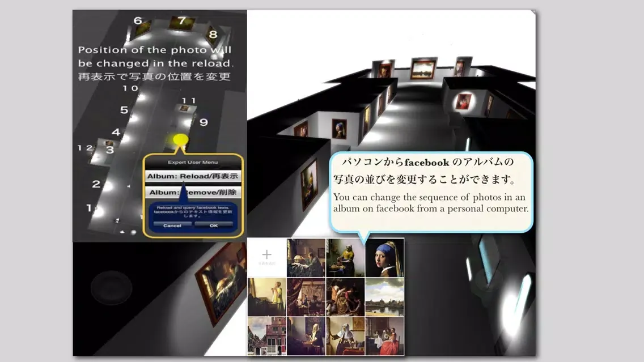Tap photo position number 7 on the map
The height and width of the screenshot is (362, 644).
click(182, 20)
